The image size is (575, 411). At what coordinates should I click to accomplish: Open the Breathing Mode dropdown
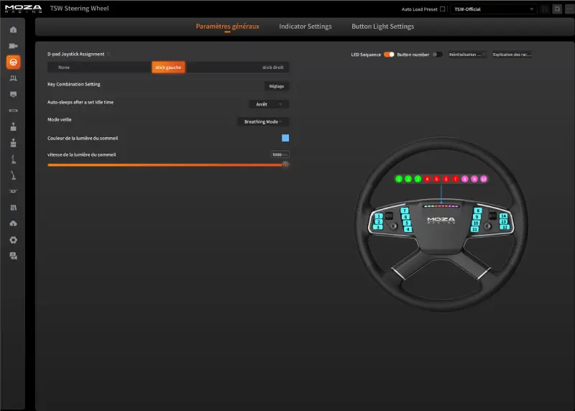pyautogui.click(x=263, y=121)
